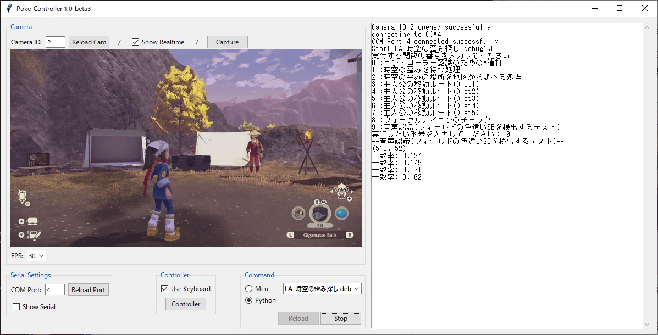Click the log line '一致率: 0.162'

pos(396,177)
